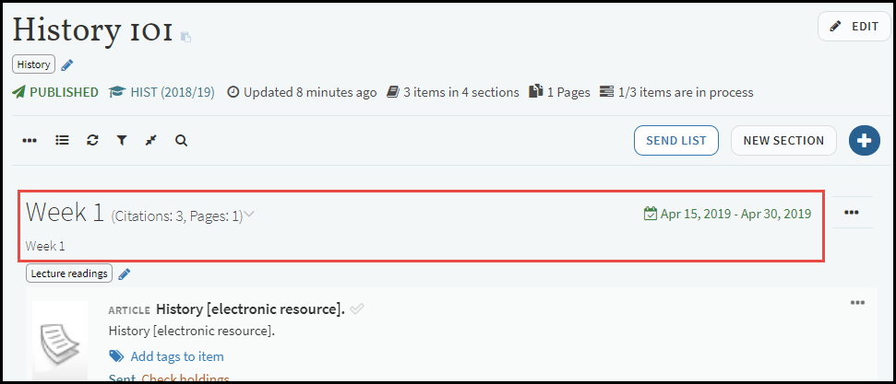Viewport: 896px width, 384px height.
Task: Collapse Week 1 section using chevron arrow
Action: (x=249, y=215)
